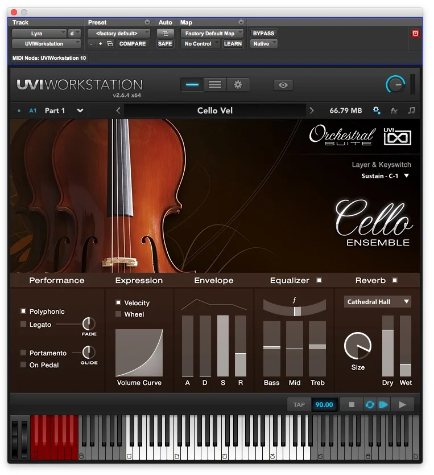
Task: Open the Map menu arrow
Action: tap(241, 22)
